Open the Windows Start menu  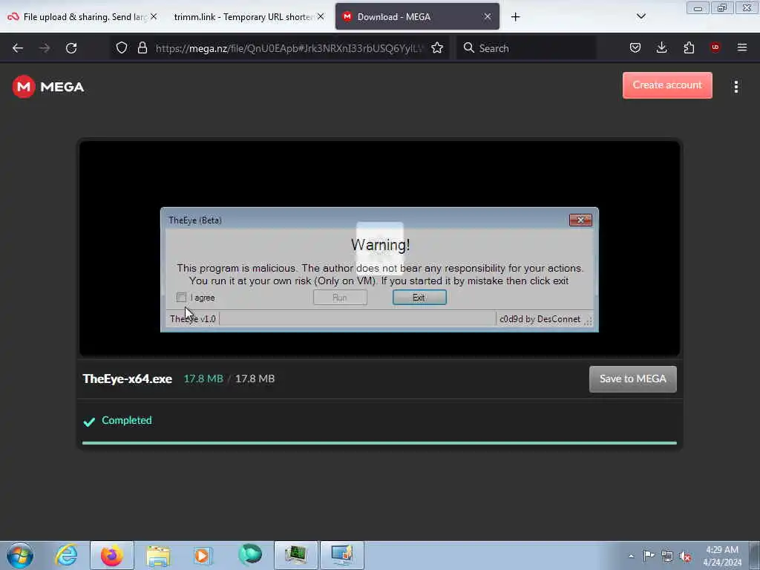click(20, 555)
